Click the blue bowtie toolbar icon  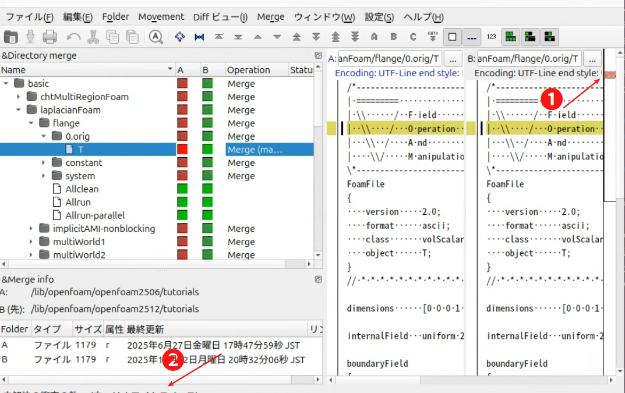click(x=199, y=37)
